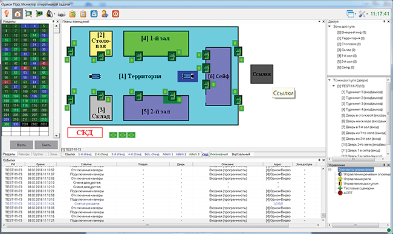Select section cell 999 in Разделы grid

coord(16,124)
